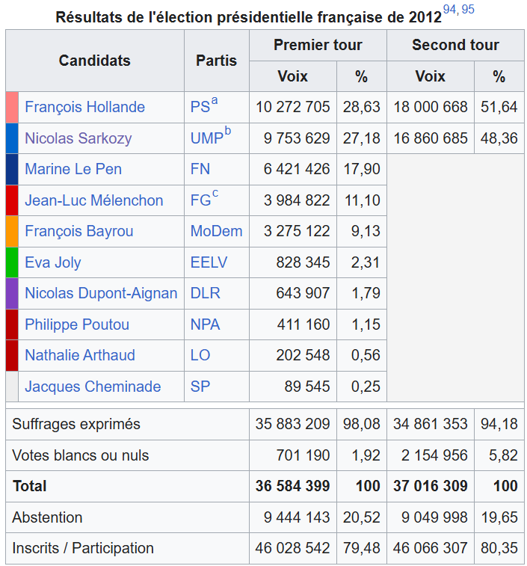Viewport: 527px width, 566px height.
Task: Open the Nathalie Arthaud link
Action: (x=78, y=355)
